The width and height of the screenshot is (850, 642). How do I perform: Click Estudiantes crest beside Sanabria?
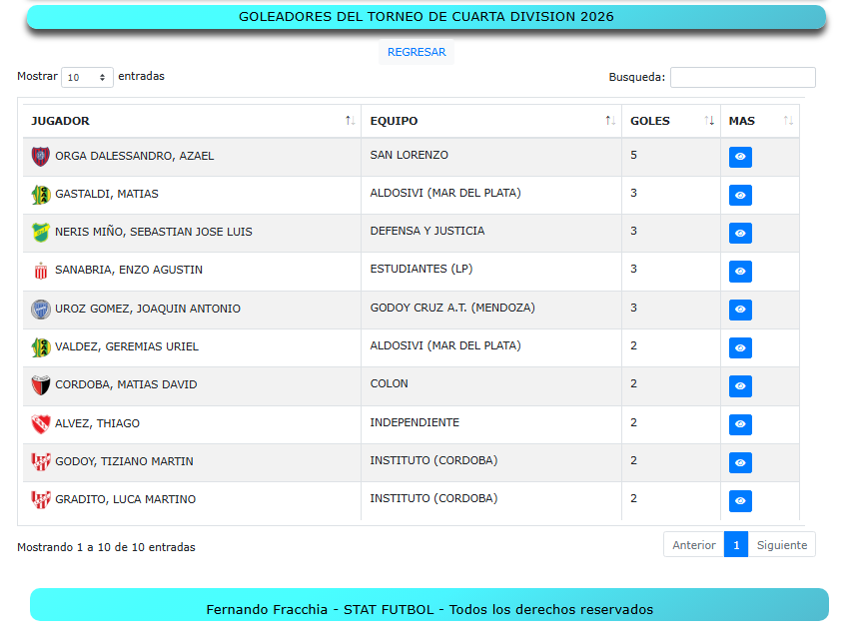[41, 271]
